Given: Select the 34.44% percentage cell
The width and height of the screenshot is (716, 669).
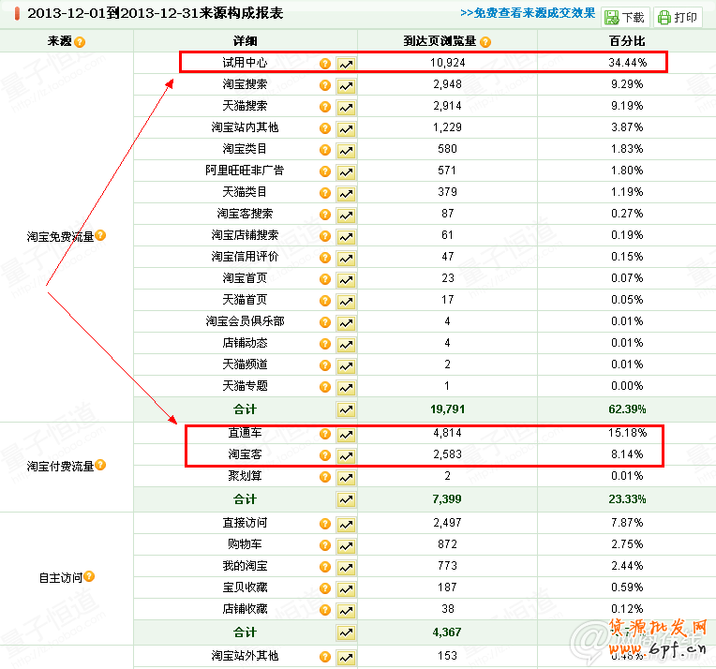Looking at the screenshot, I should [627, 63].
